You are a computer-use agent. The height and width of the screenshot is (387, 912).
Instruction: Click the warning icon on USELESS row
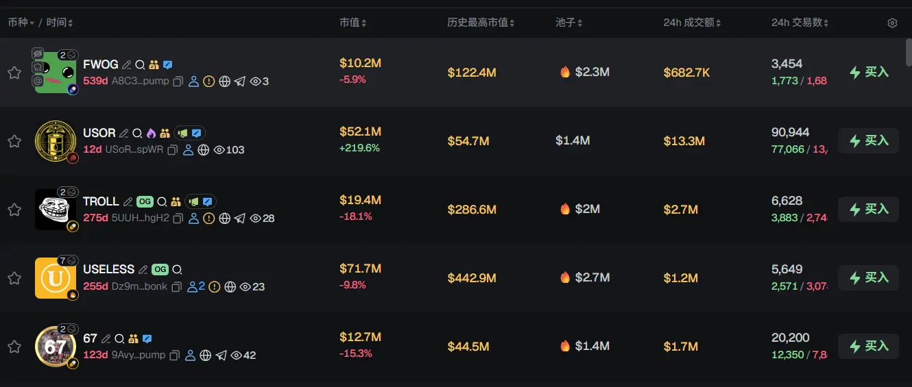coord(215,287)
